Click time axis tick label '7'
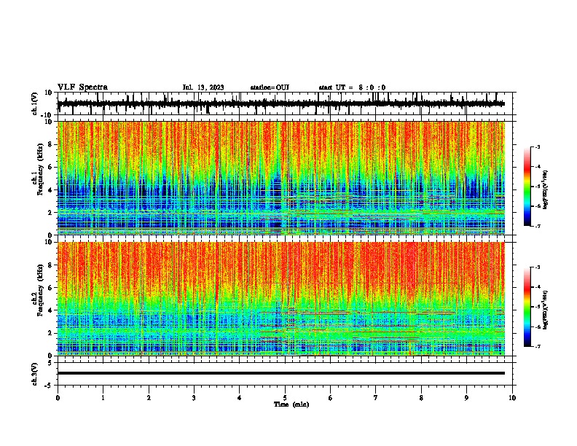The width and height of the screenshot is (577, 446). click(x=376, y=398)
